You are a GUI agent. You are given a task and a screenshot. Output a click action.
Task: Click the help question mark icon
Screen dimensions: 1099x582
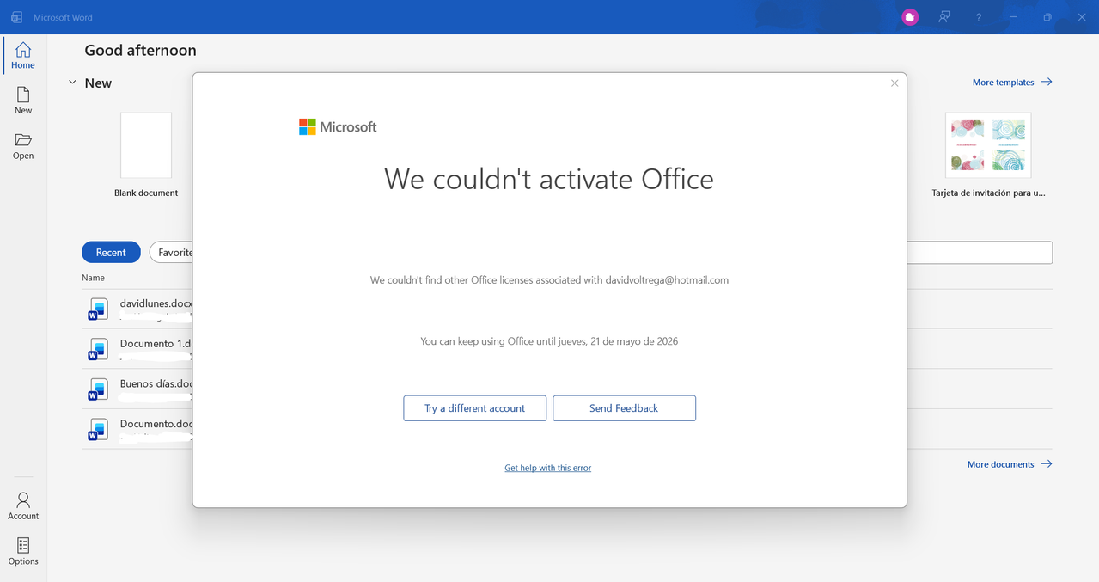click(x=979, y=17)
